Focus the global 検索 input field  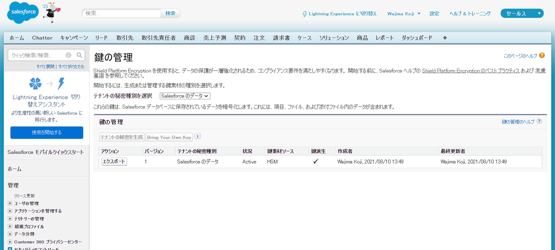(x=121, y=13)
